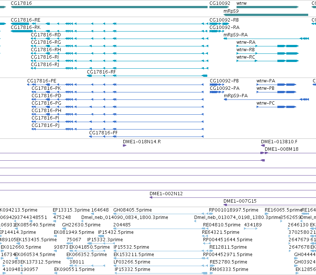This screenshot has height=275, width=316.
Task: Click protein CG10092-PB
Action: tap(224, 81)
